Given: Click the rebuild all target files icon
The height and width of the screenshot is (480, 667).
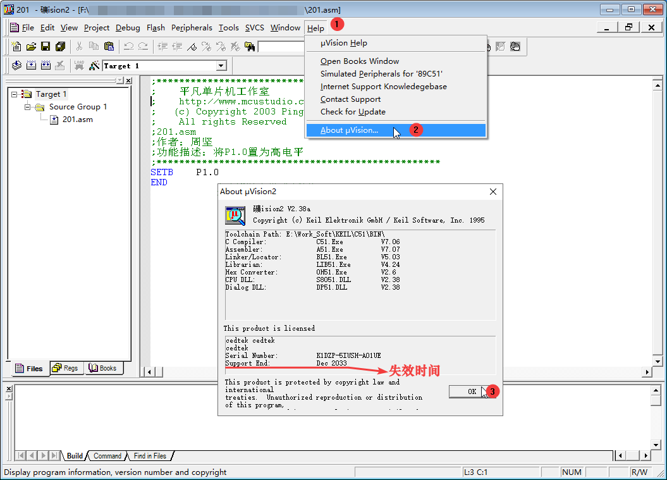Looking at the screenshot, I should [x=46, y=66].
